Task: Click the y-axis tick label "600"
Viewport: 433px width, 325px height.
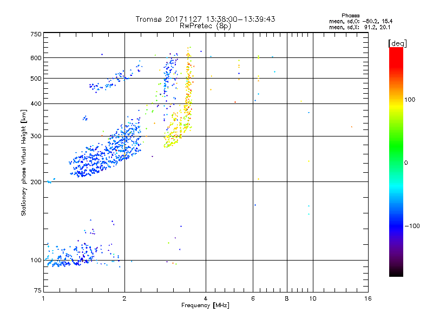Action: (36, 58)
